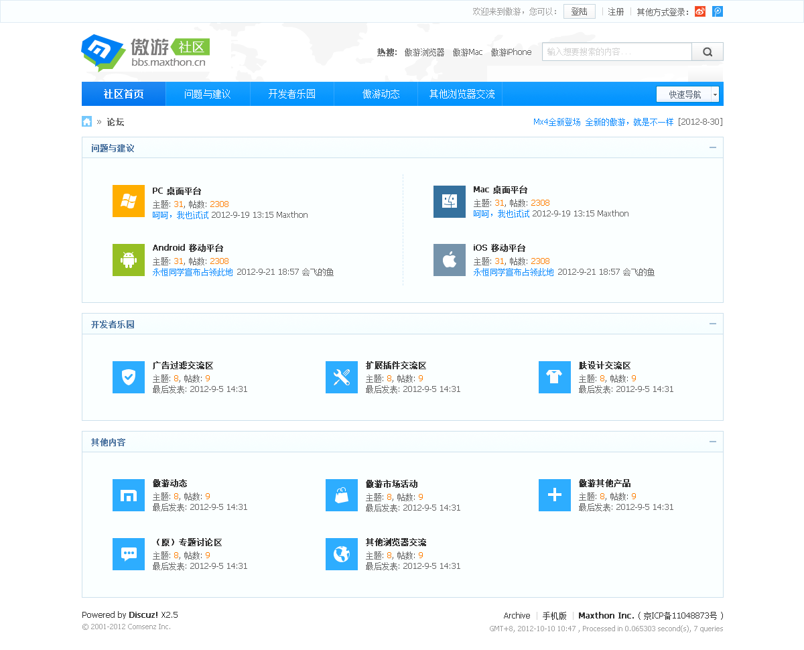Click the 其他内容 section header title
Image resolution: width=804 pixels, height=650 pixels.
[109, 442]
